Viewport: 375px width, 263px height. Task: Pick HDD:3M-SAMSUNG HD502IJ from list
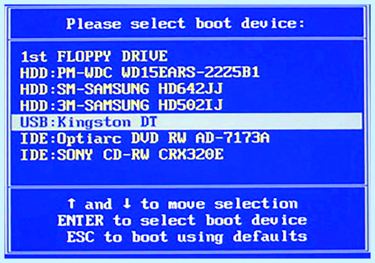[x=121, y=106]
